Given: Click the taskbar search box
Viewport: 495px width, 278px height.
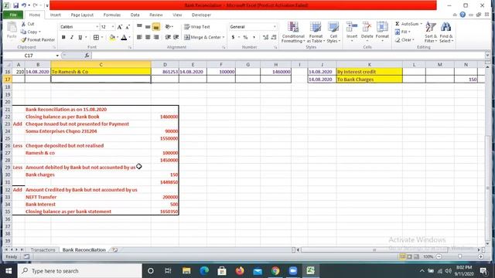Looking at the screenshot, I should (80, 271).
